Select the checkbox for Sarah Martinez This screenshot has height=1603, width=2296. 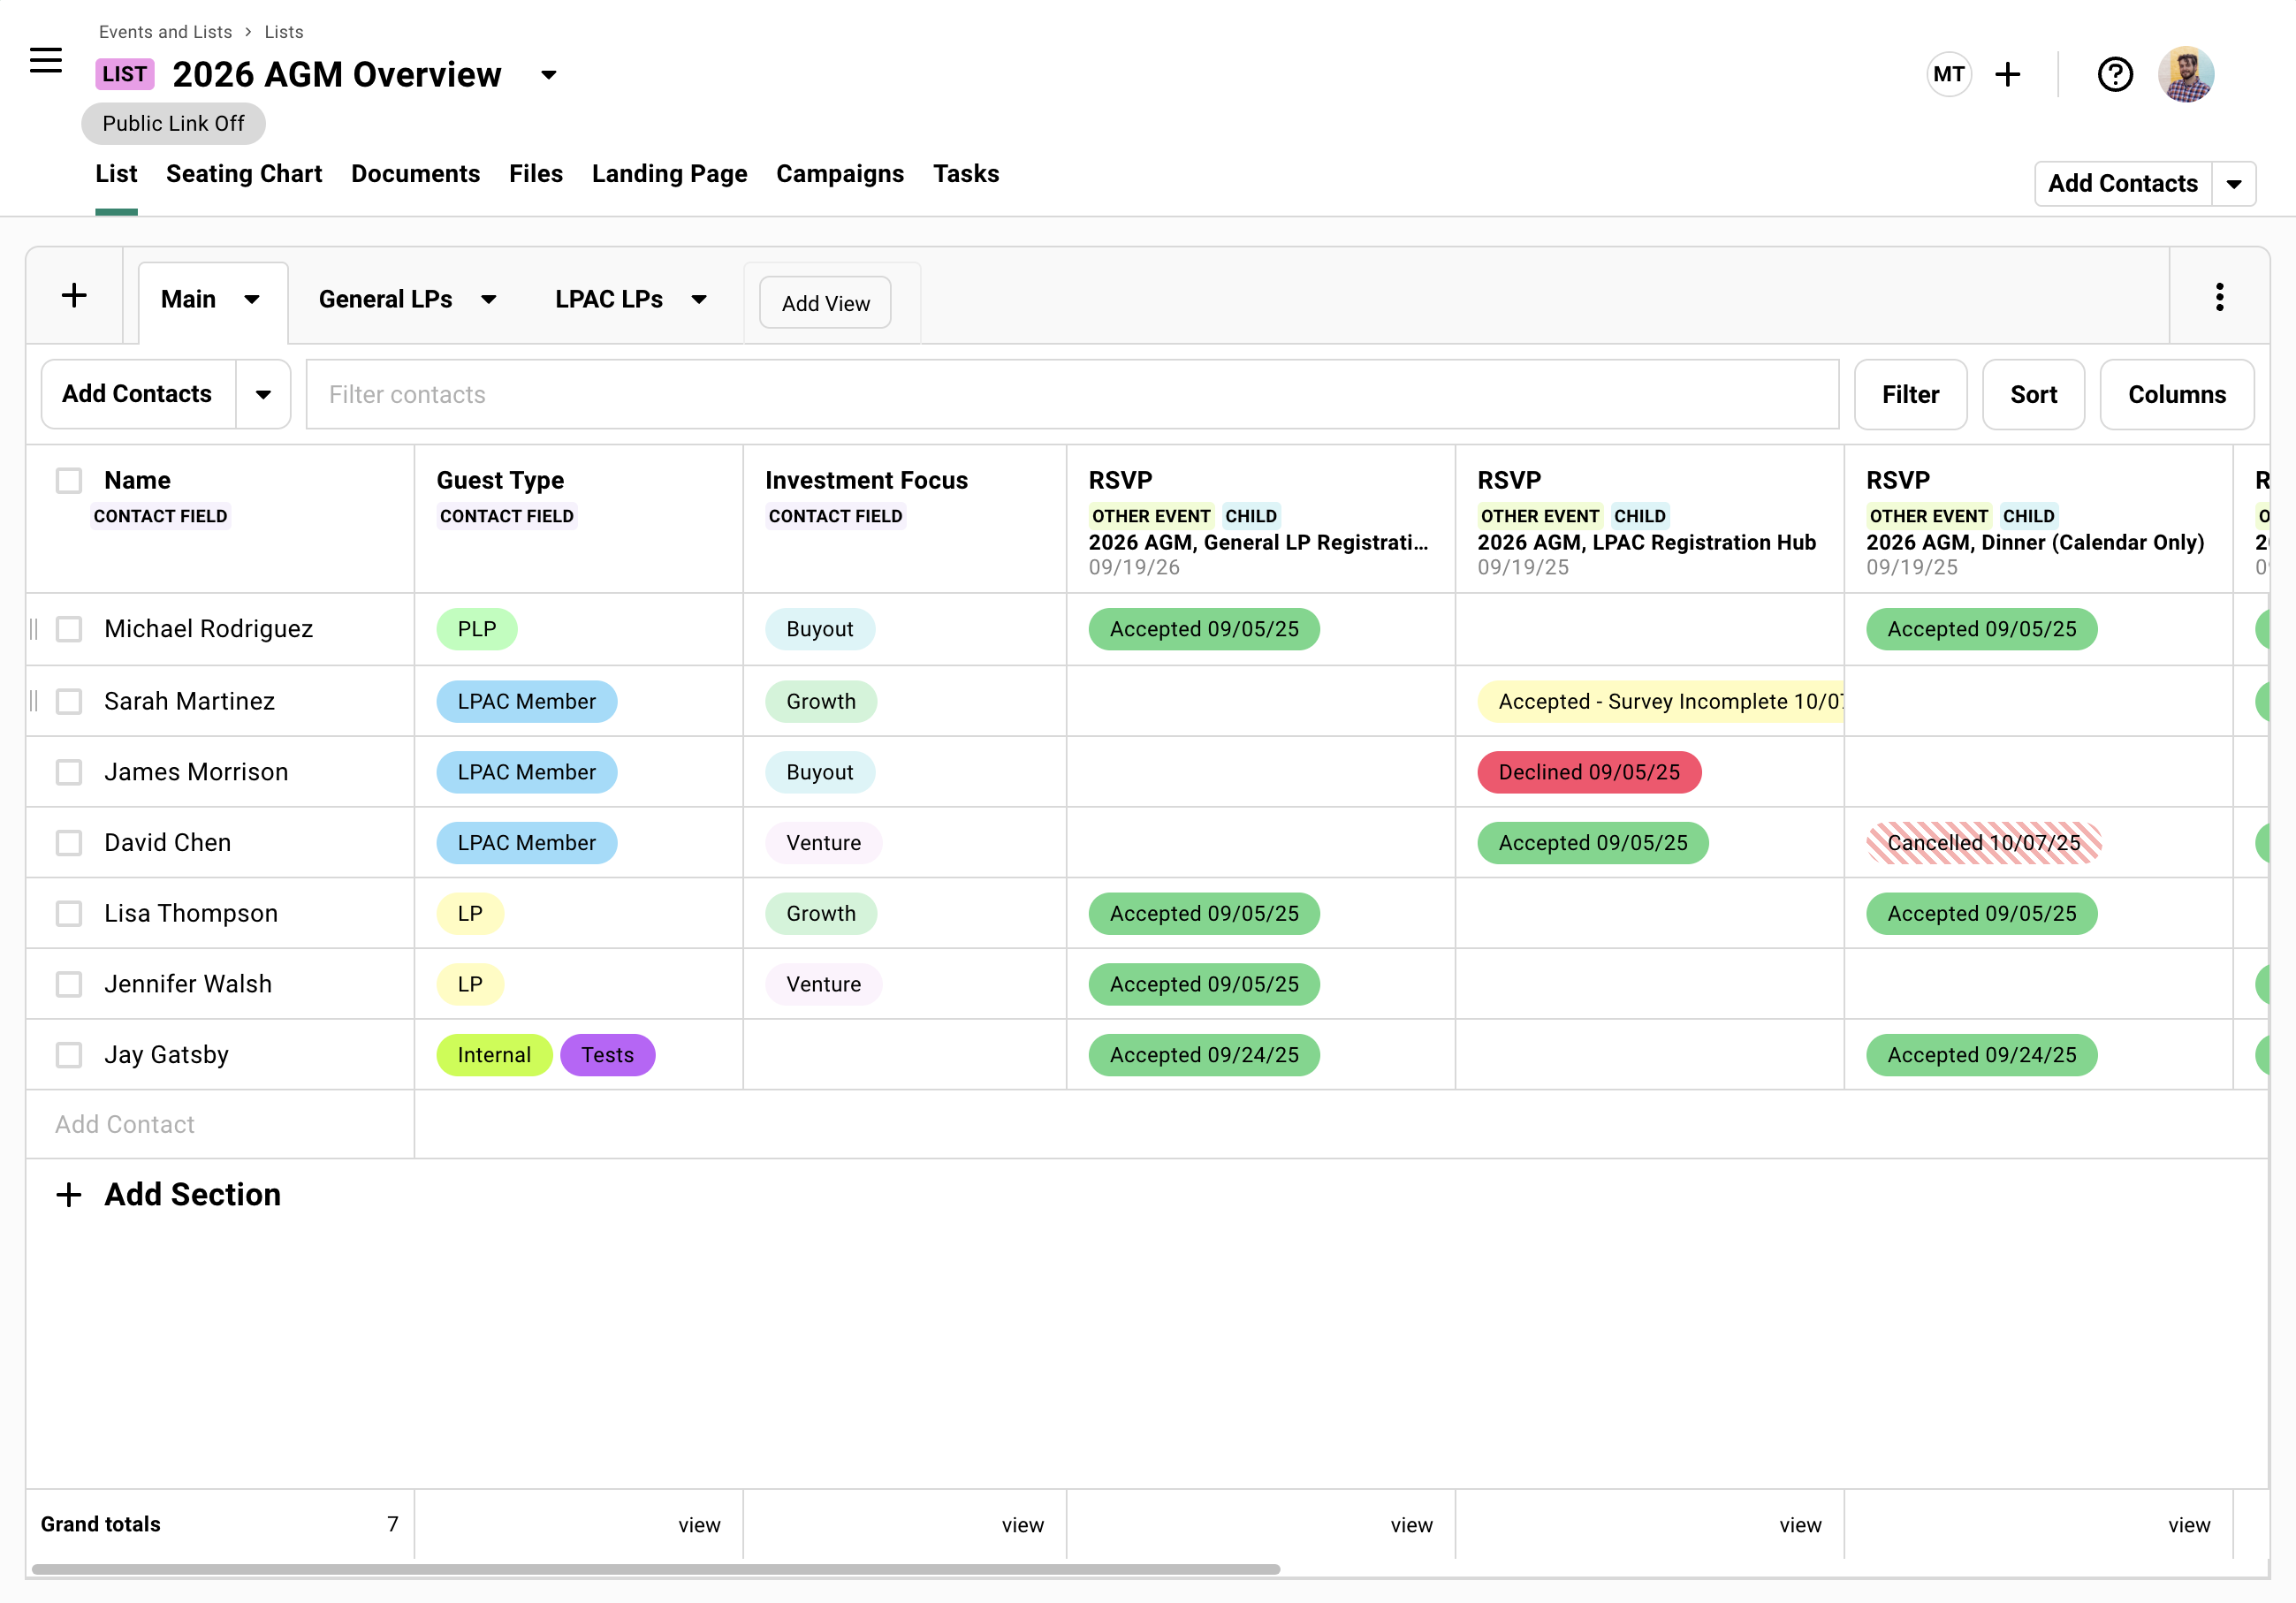click(x=68, y=701)
